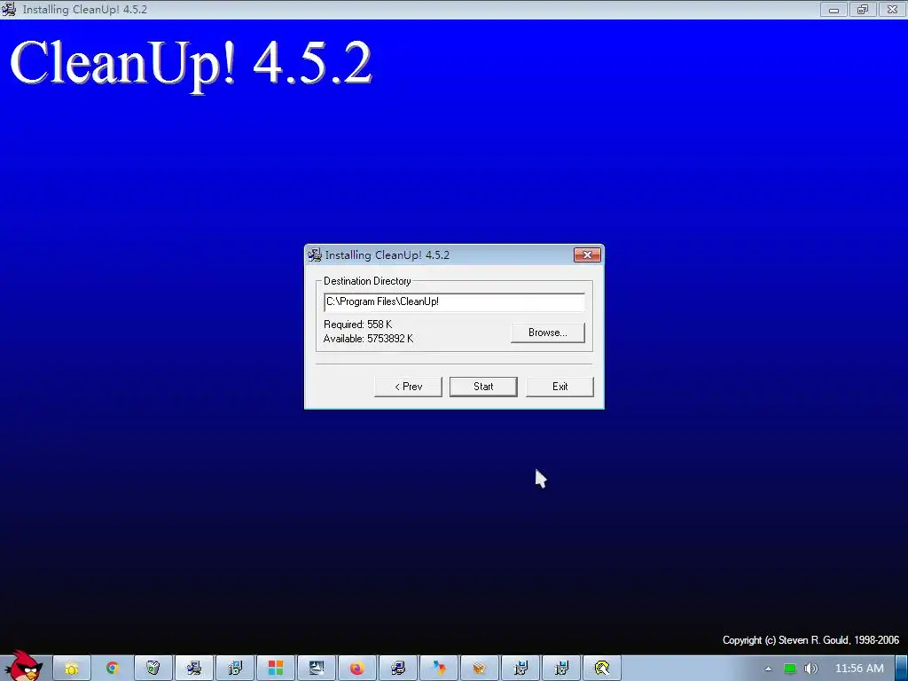Click Exit to quit the installer
Image resolution: width=908 pixels, height=681 pixels.
click(560, 387)
